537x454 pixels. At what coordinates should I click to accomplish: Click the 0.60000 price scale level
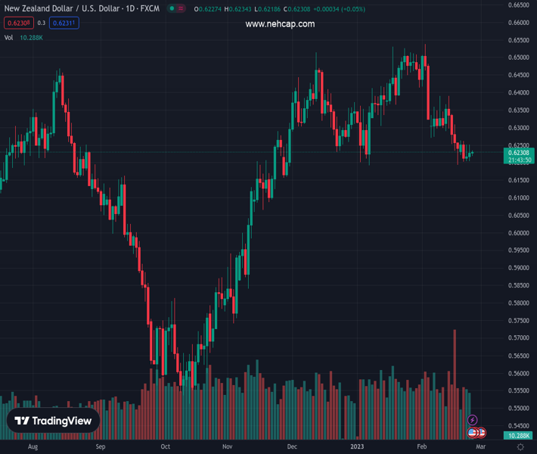[x=518, y=233]
